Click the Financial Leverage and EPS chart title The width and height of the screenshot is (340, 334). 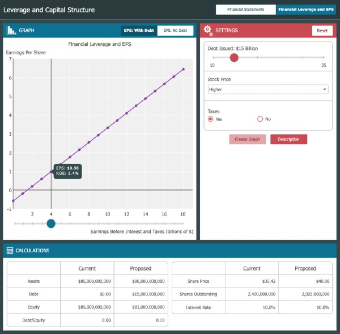coord(100,44)
